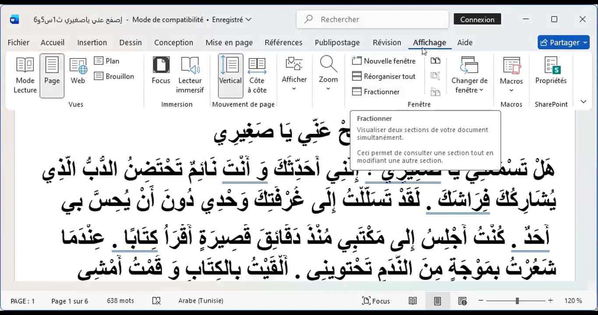Open the Mise en page tab

click(x=229, y=42)
